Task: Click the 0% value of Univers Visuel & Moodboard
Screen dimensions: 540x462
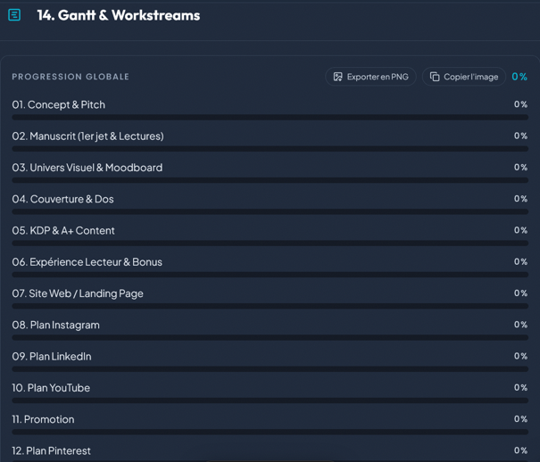Action: tap(520, 167)
